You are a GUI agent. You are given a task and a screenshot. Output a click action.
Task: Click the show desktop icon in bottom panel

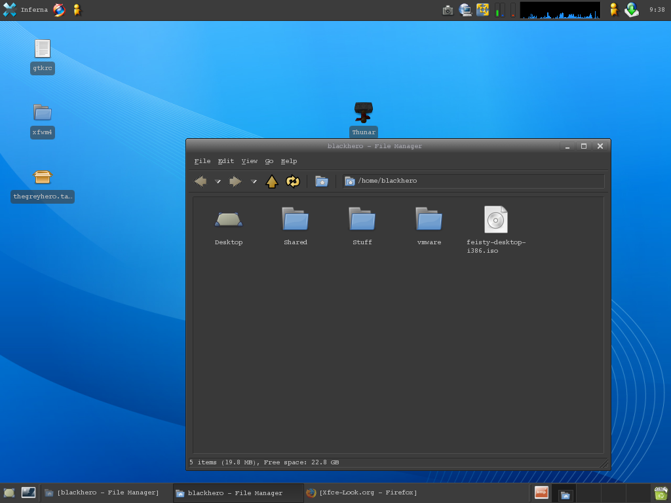pyautogui.click(x=9, y=493)
